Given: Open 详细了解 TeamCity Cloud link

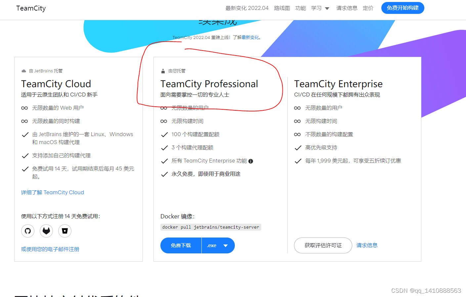Looking at the screenshot, I should tap(53, 193).
